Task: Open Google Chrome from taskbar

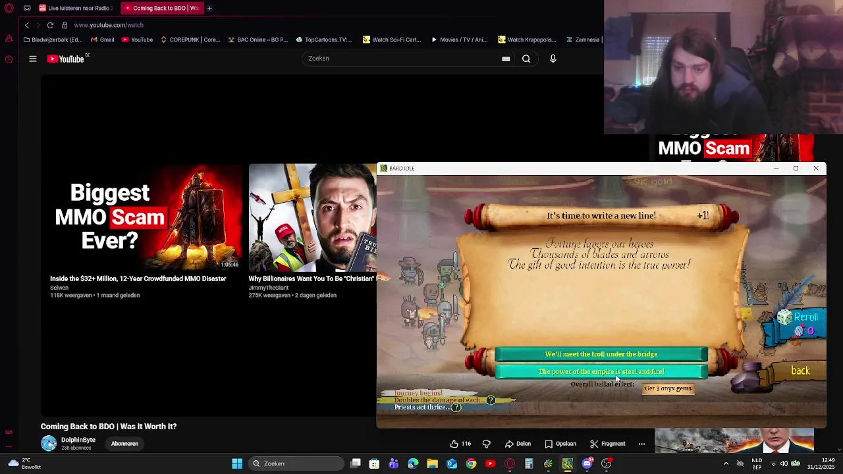Action: point(471,463)
